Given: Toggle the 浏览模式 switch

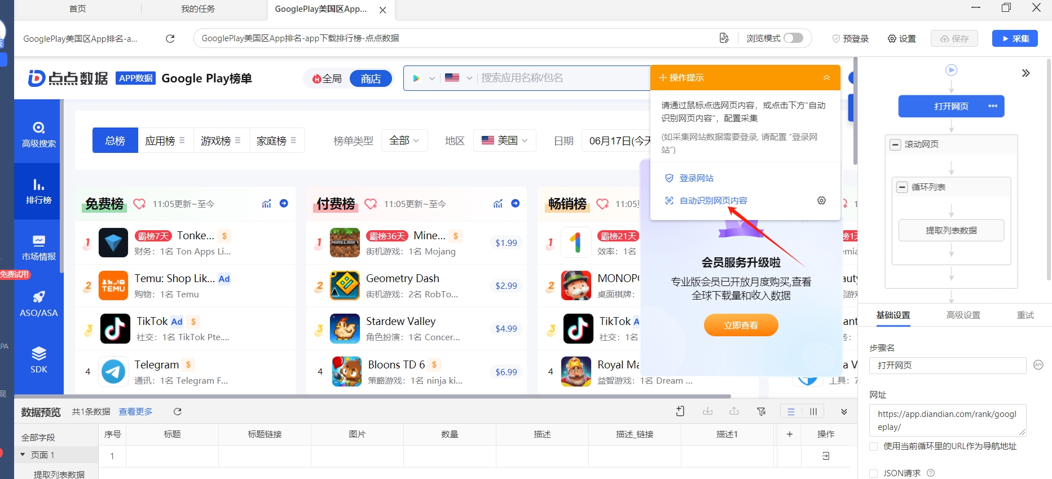Looking at the screenshot, I should click(x=793, y=38).
